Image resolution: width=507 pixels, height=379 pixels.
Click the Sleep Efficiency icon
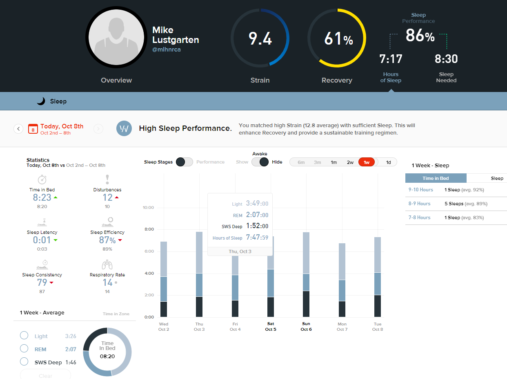[107, 222]
